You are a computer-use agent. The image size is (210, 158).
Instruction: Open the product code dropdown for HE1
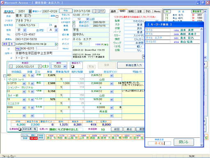tap(24, 75)
